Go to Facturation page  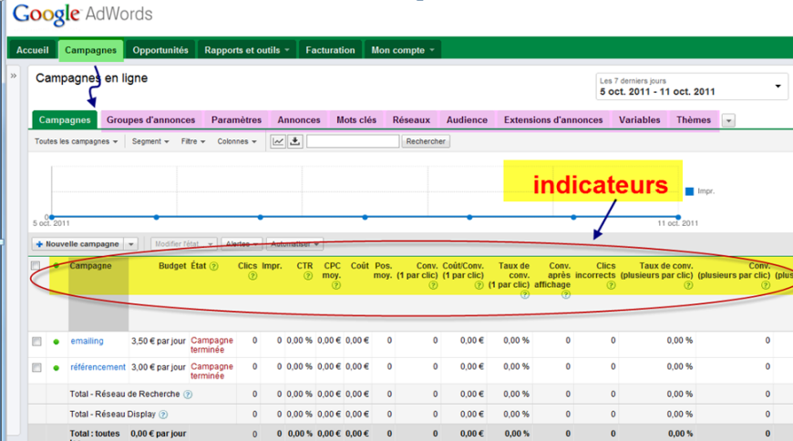(x=330, y=50)
